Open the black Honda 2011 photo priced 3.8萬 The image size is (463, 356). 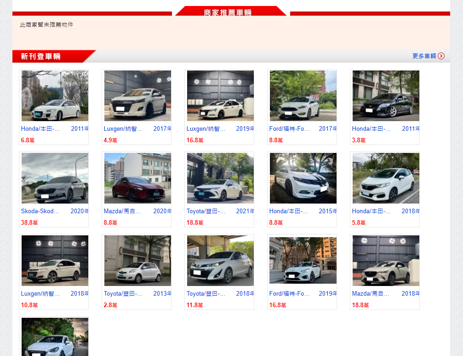click(386, 96)
